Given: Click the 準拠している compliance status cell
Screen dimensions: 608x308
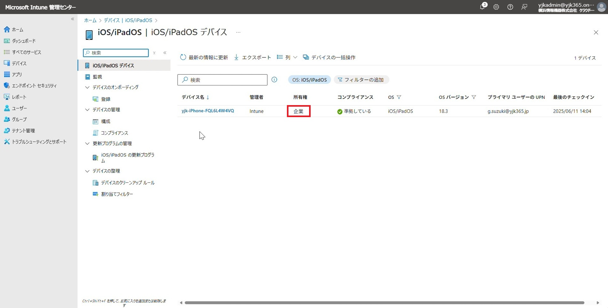Looking at the screenshot, I should coord(354,111).
